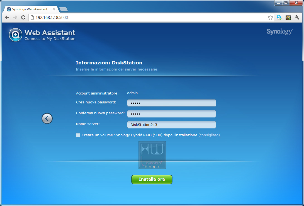Open the wrench settings menu

[x=297, y=18]
